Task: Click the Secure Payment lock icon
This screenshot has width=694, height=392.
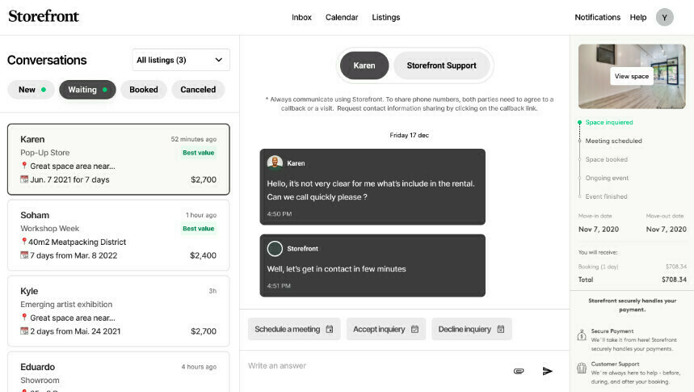Action: [x=582, y=335]
